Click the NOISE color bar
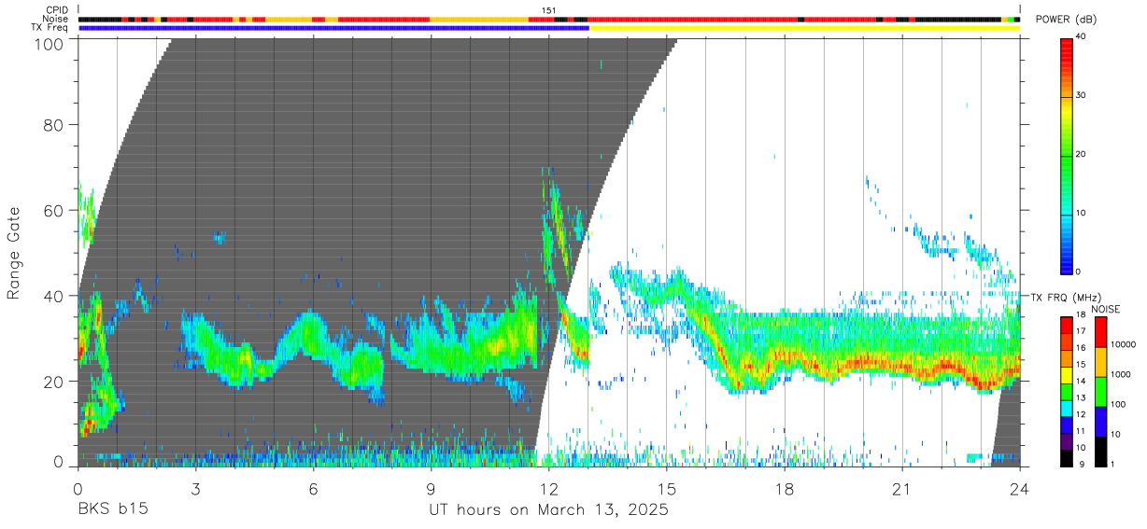 pos(1100,392)
